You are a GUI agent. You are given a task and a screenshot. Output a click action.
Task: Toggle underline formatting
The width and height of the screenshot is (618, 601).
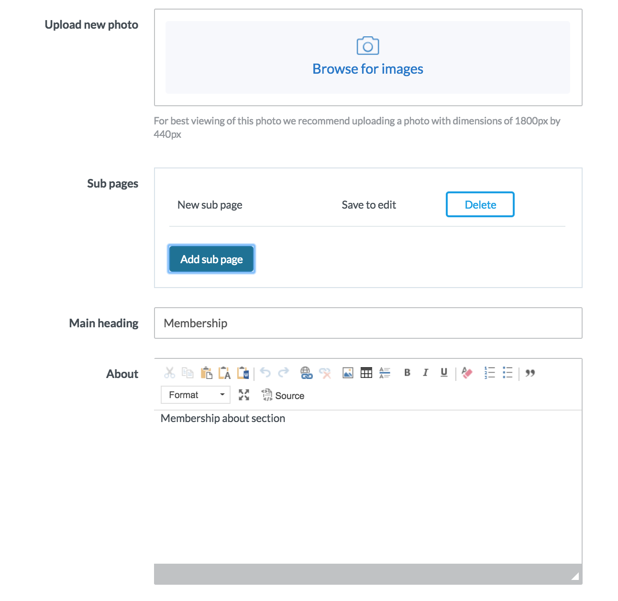pyautogui.click(x=444, y=373)
